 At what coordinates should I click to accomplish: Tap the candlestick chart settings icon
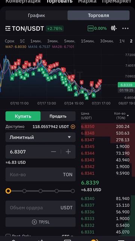pyautogui.click(x=114, y=28)
